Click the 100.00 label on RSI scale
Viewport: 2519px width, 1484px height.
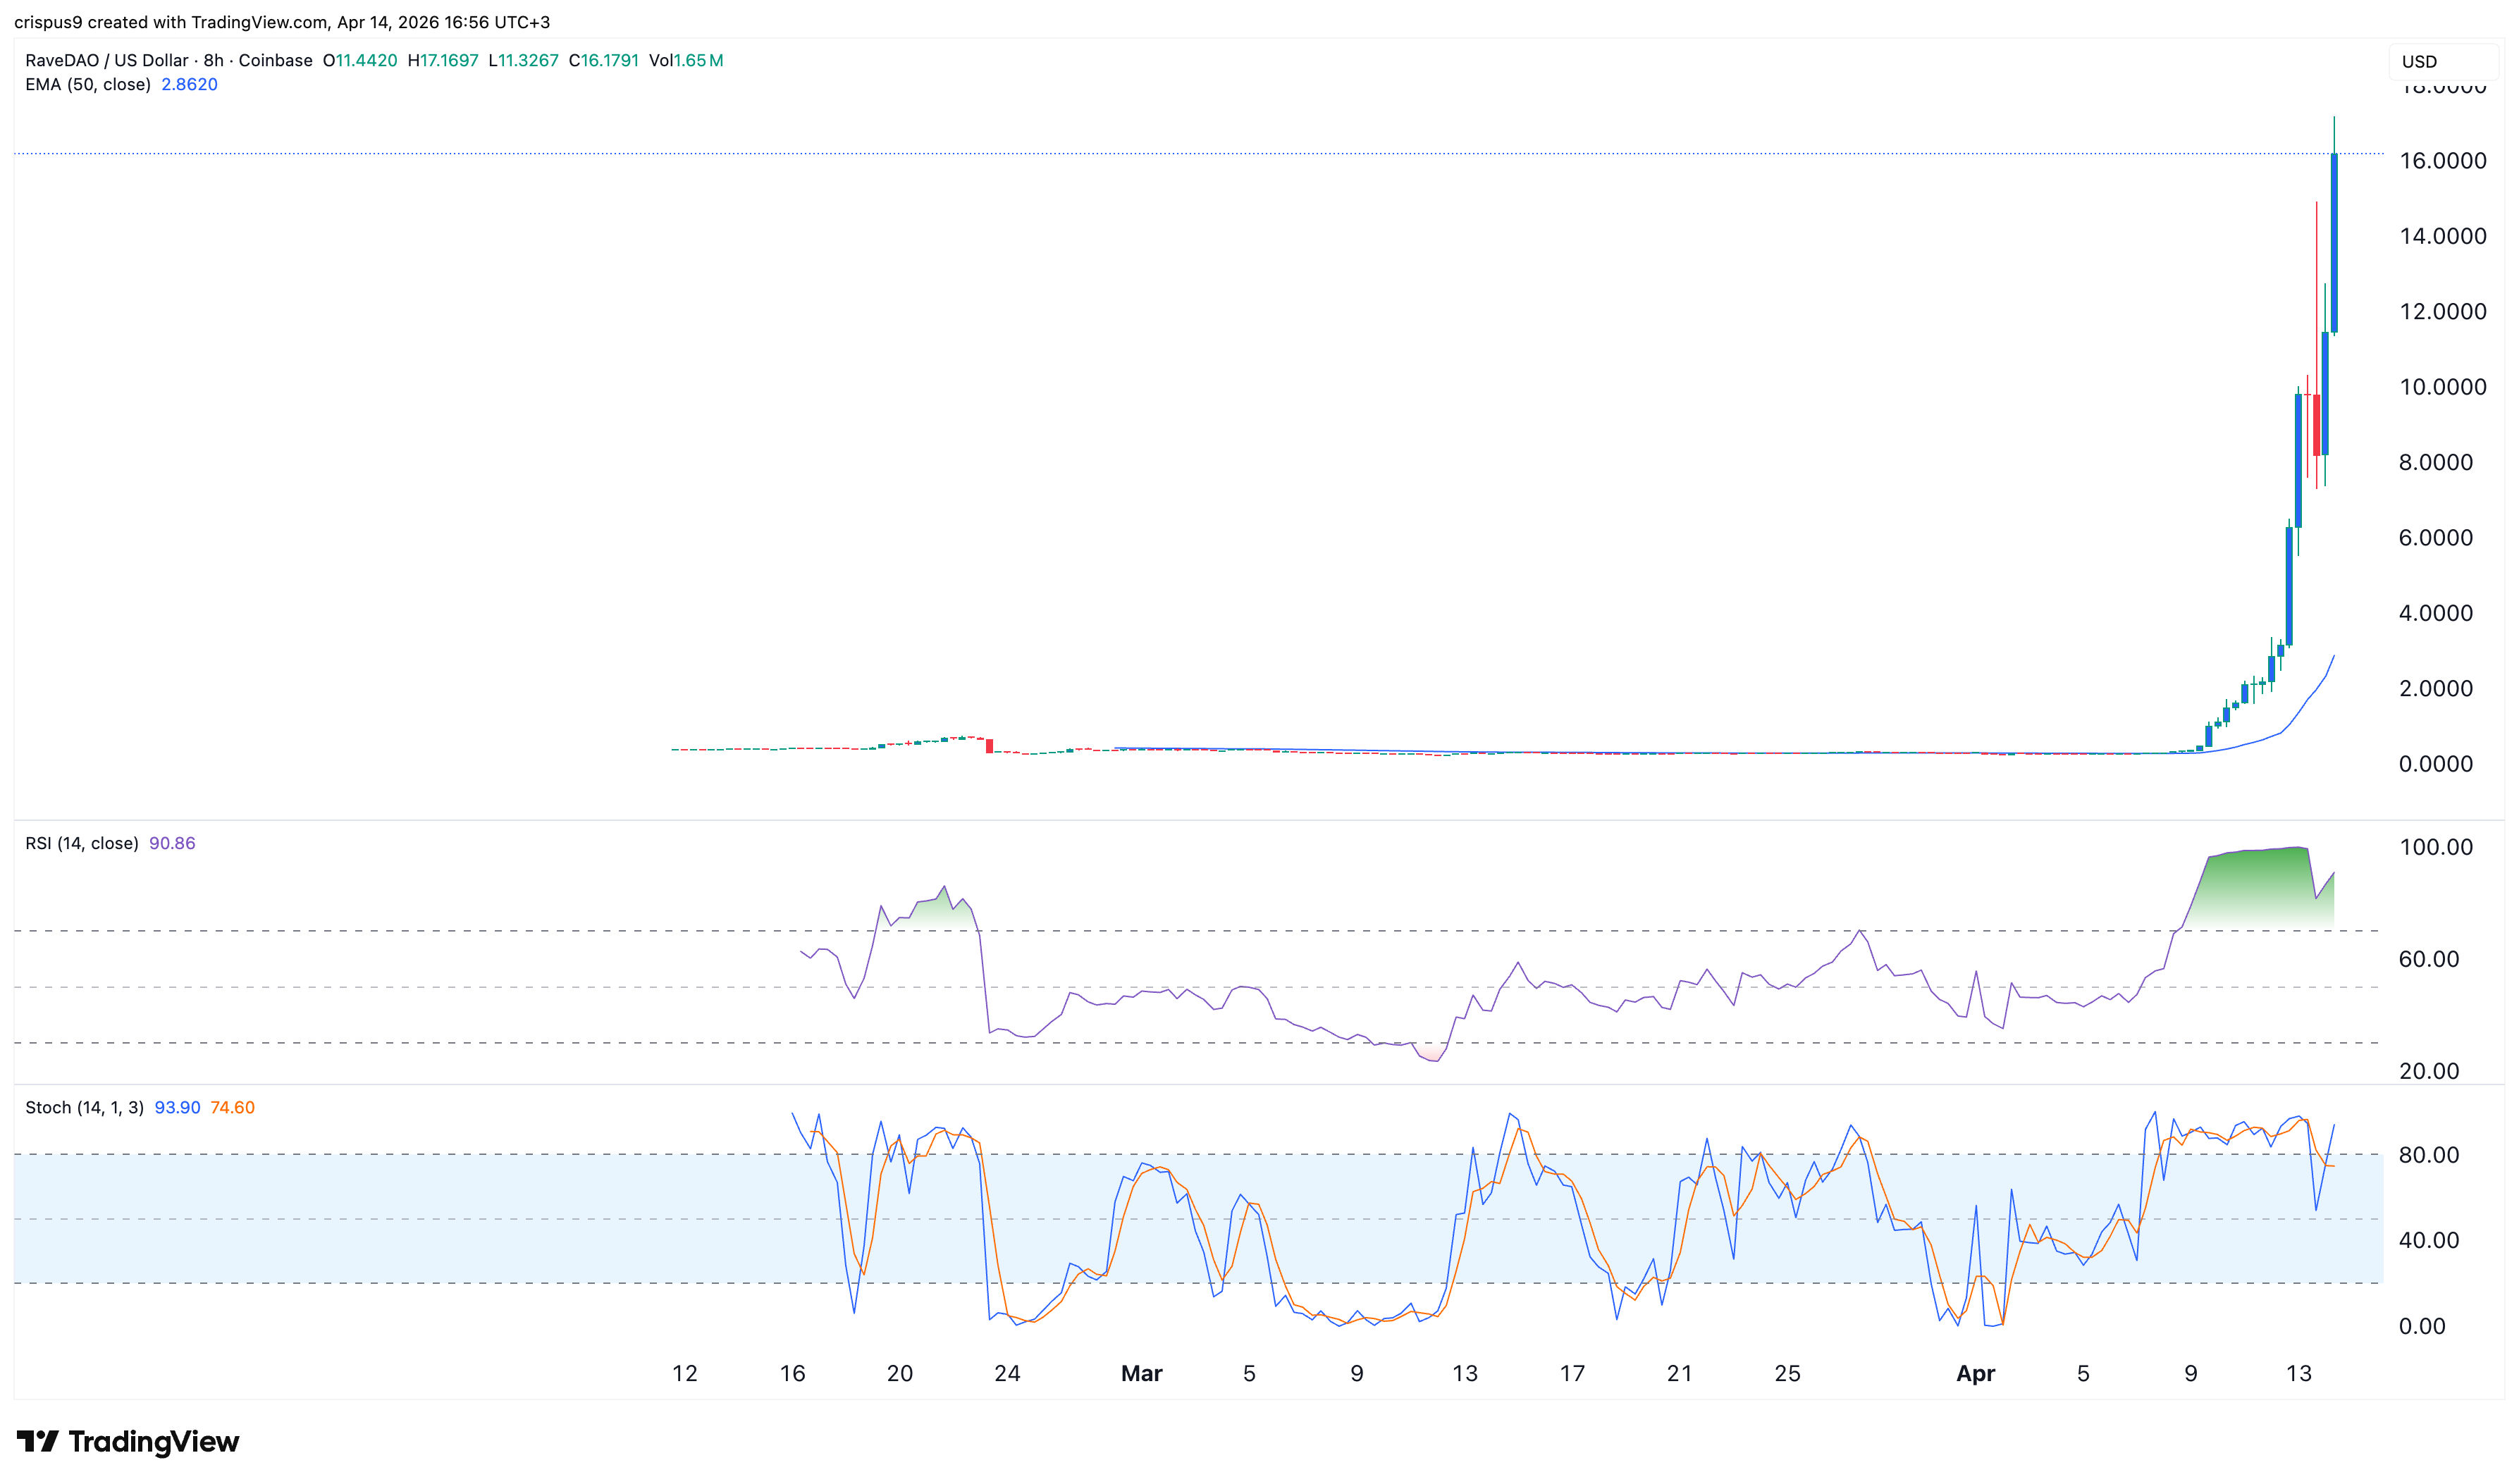pos(2436,847)
